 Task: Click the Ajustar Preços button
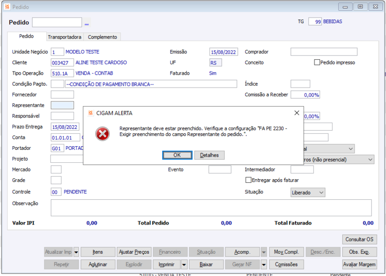click(134, 252)
